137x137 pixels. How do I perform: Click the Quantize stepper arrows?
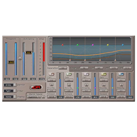pos(15,85)
